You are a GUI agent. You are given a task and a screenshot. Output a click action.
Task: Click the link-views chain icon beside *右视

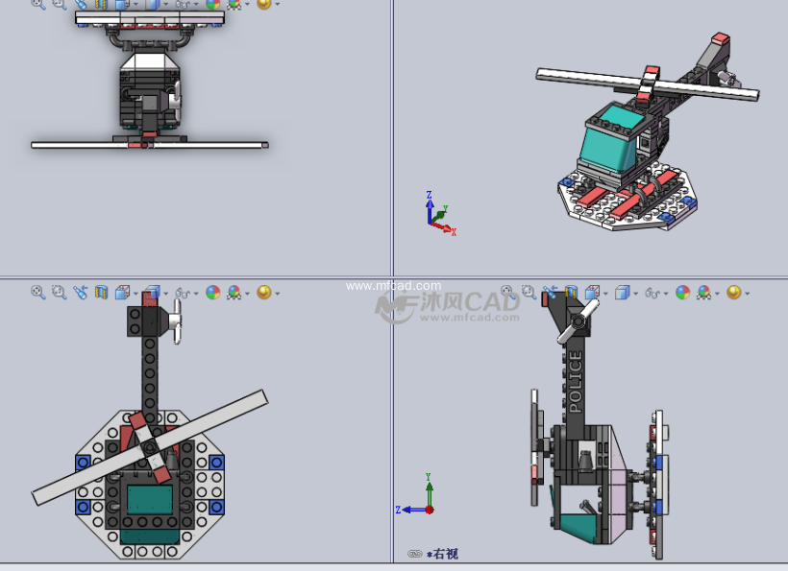pos(414,554)
